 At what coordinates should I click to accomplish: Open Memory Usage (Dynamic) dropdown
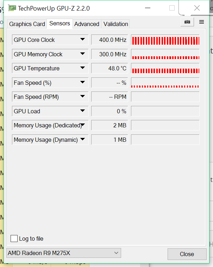[x=82, y=139]
